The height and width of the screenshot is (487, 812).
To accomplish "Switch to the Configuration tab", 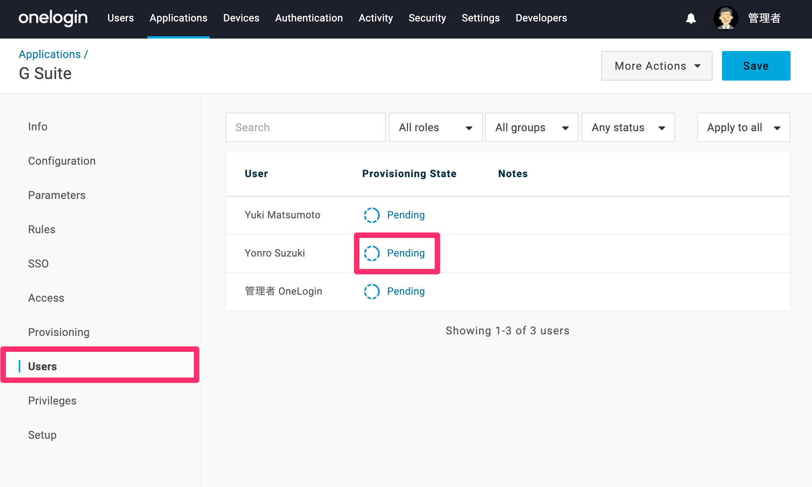I will (62, 161).
